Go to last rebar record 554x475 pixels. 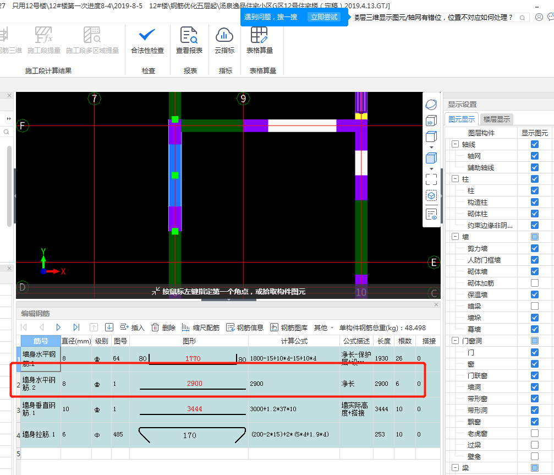[x=76, y=327]
